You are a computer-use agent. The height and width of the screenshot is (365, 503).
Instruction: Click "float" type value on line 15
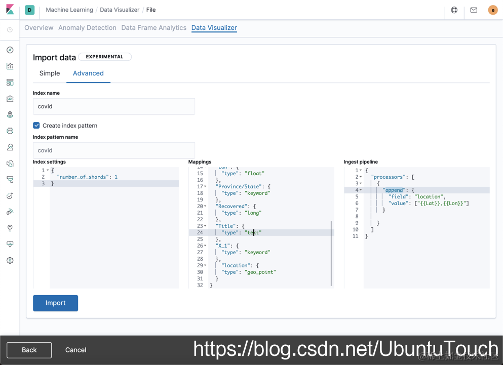point(255,173)
